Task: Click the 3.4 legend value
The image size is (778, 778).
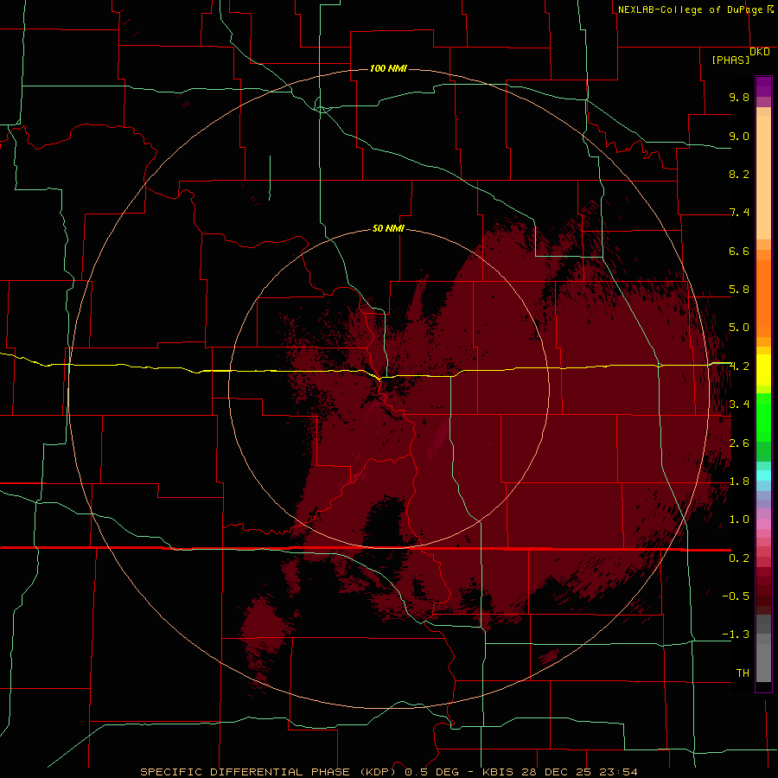Action: [739, 404]
